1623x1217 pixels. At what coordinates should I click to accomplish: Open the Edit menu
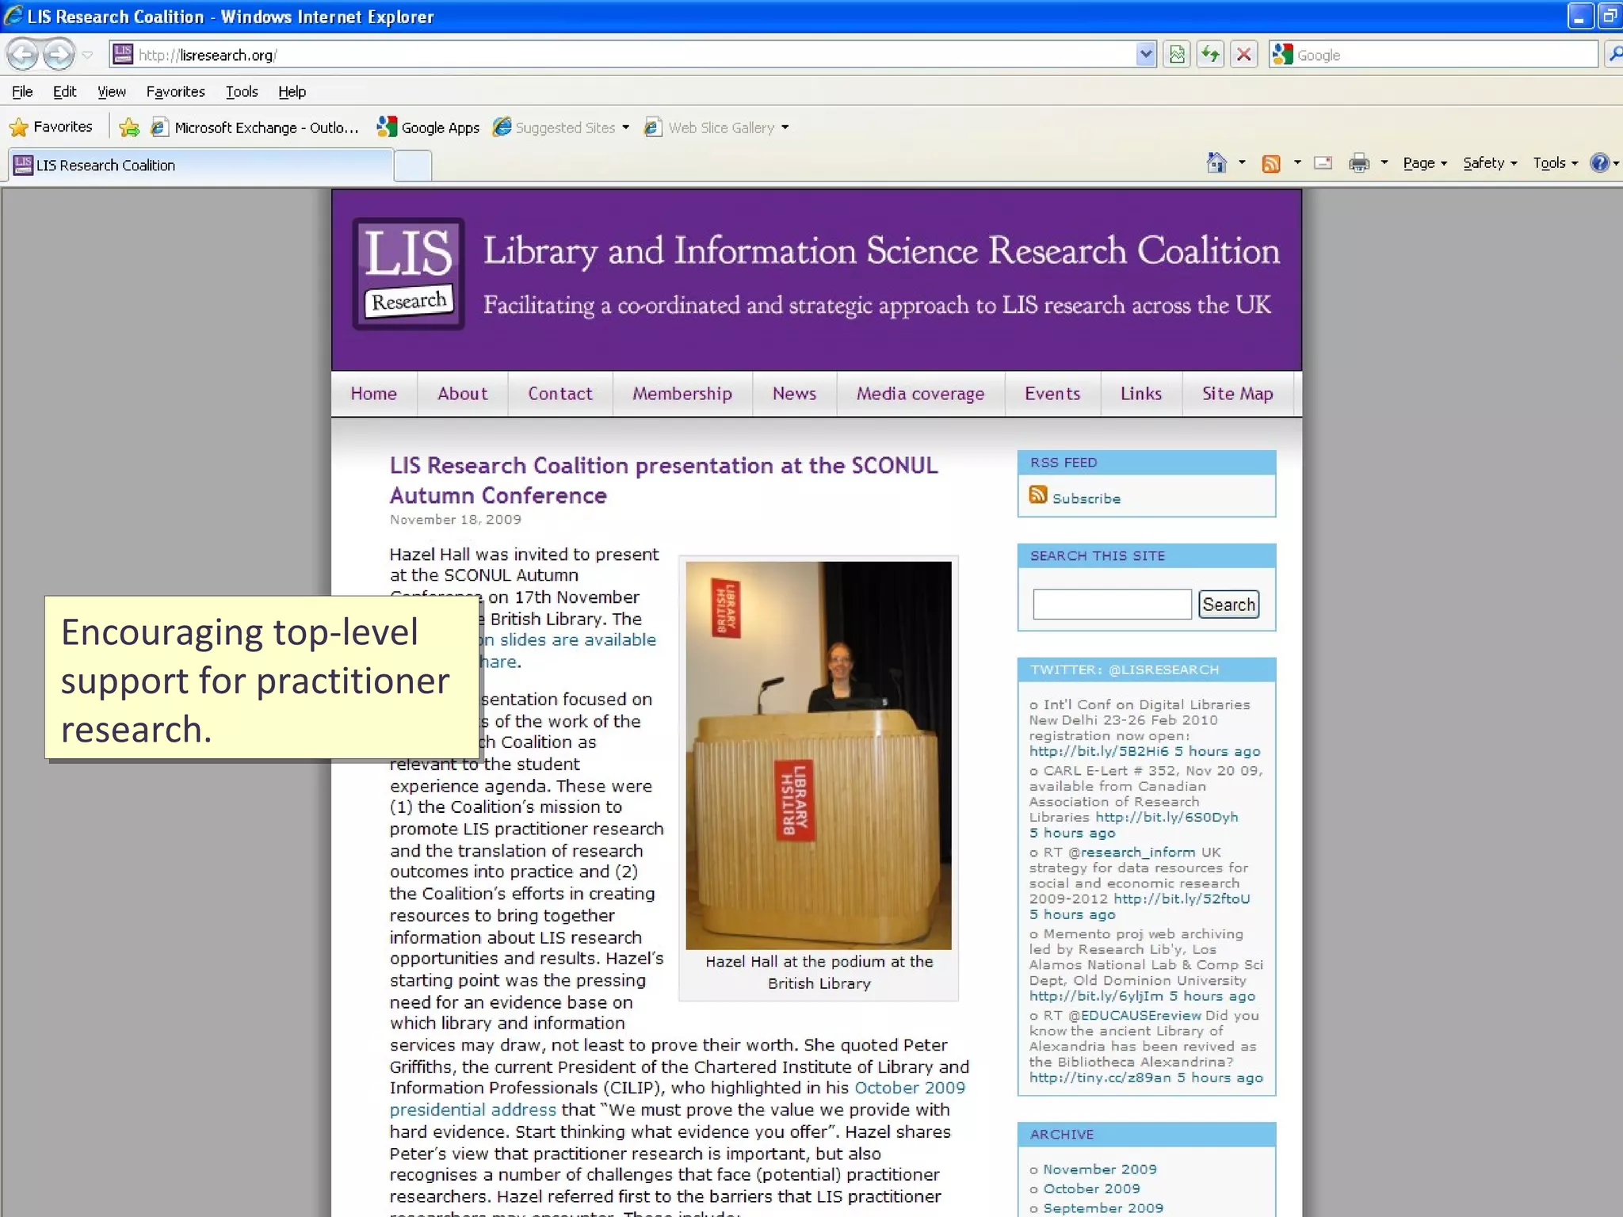64,92
